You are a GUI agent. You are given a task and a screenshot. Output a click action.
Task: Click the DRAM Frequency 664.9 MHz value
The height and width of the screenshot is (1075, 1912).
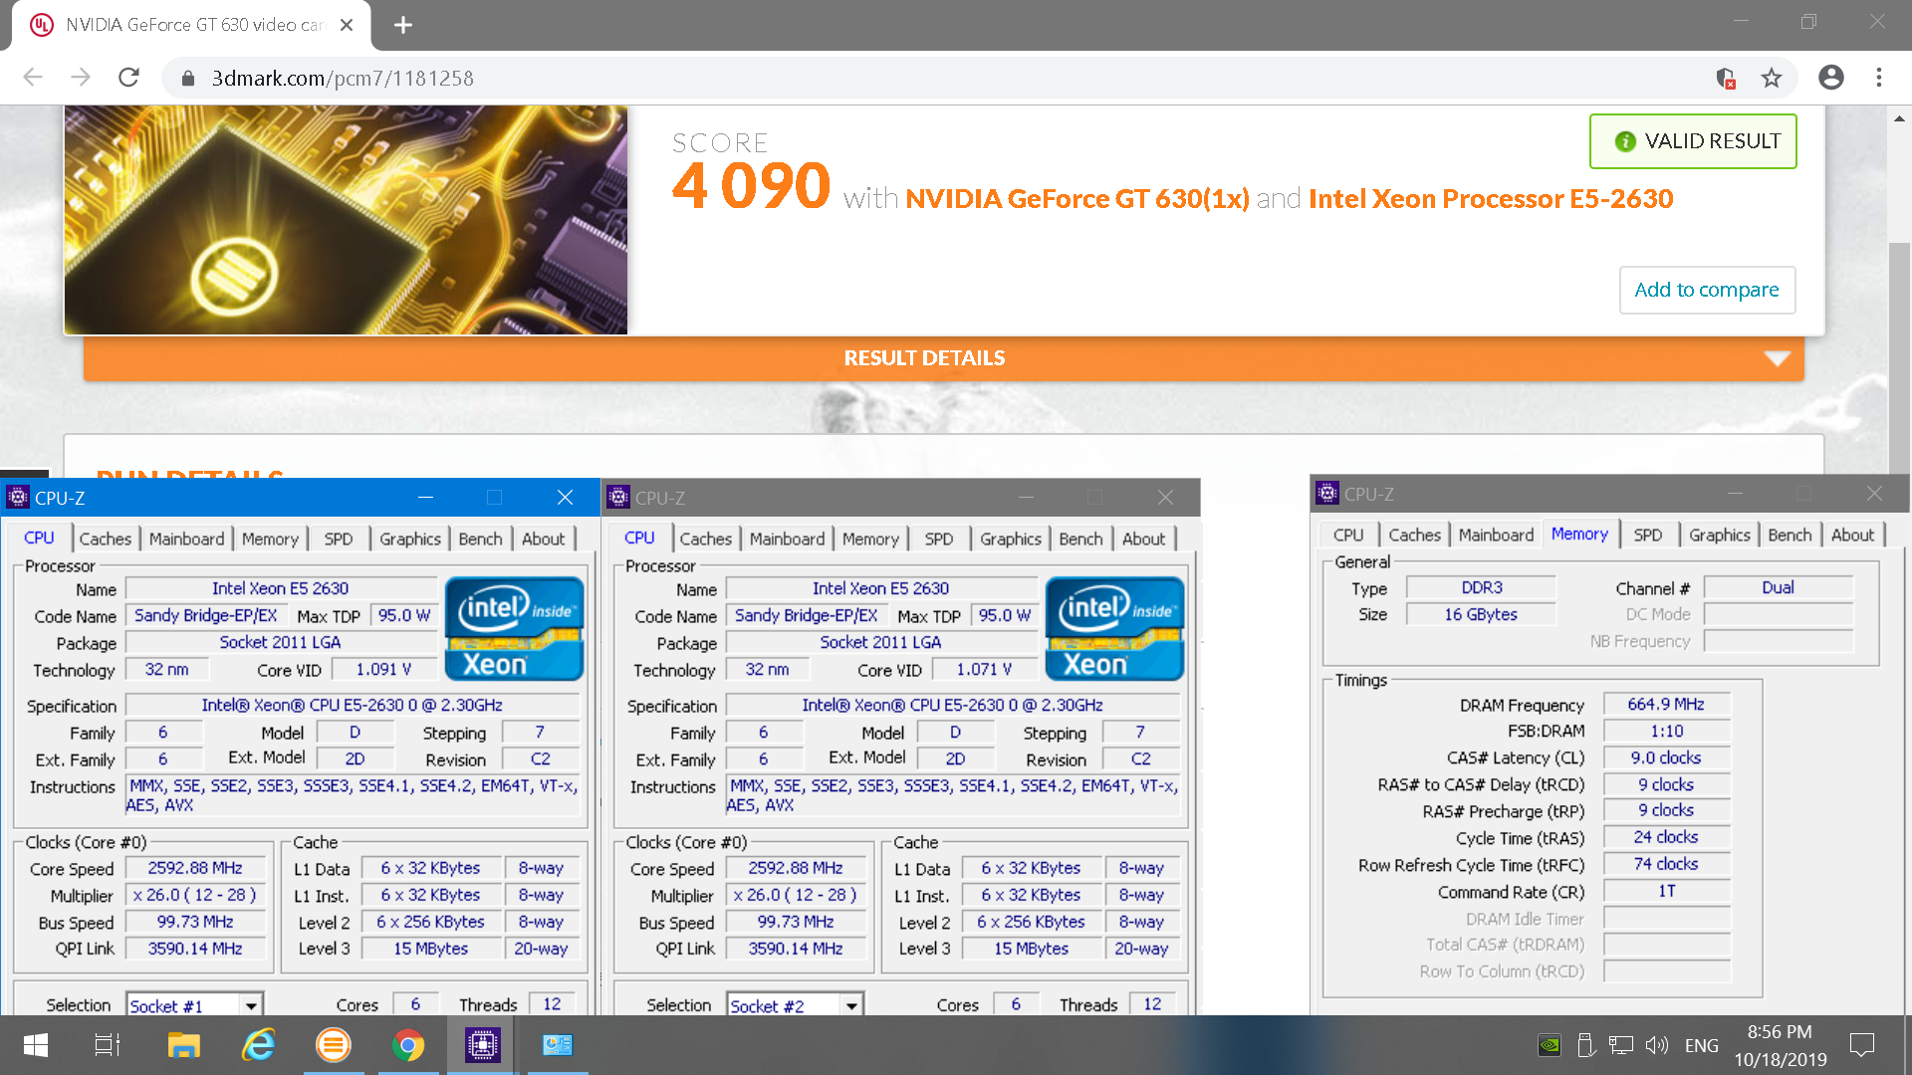pyautogui.click(x=1666, y=705)
